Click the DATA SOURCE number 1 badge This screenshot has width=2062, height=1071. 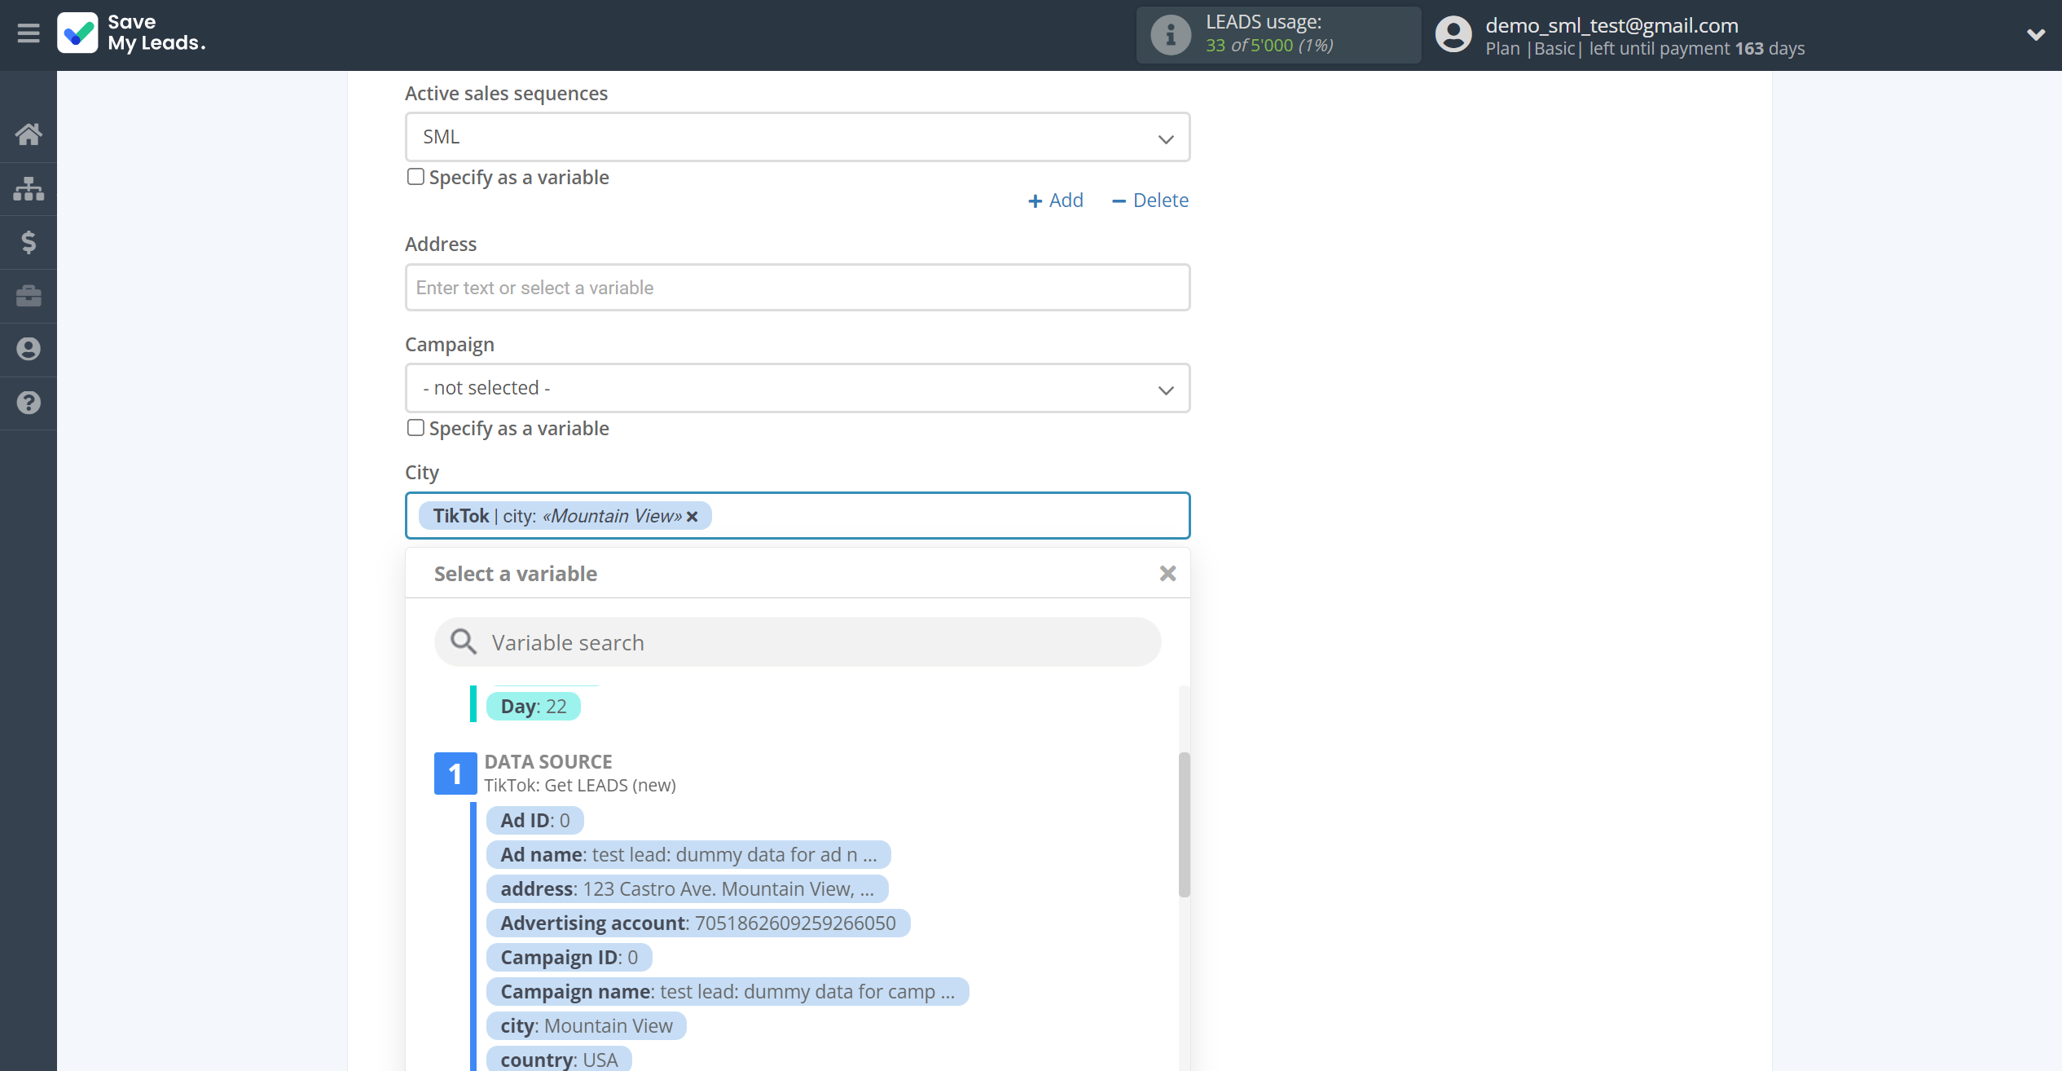(455, 773)
